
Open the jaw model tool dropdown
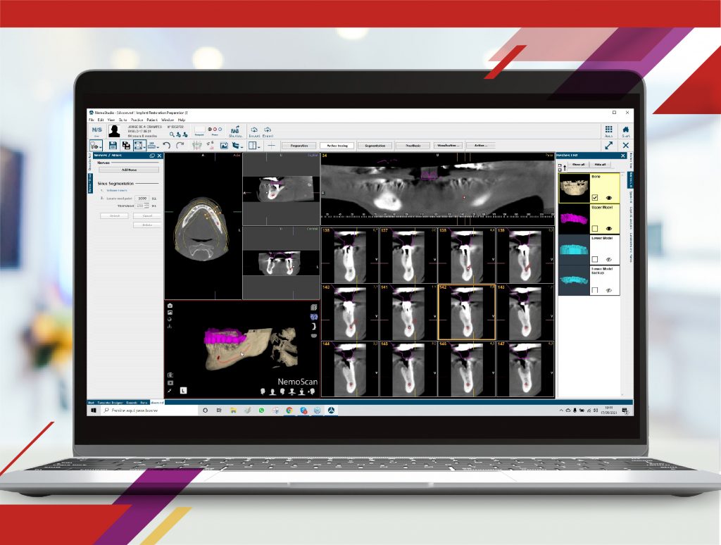click(x=237, y=146)
